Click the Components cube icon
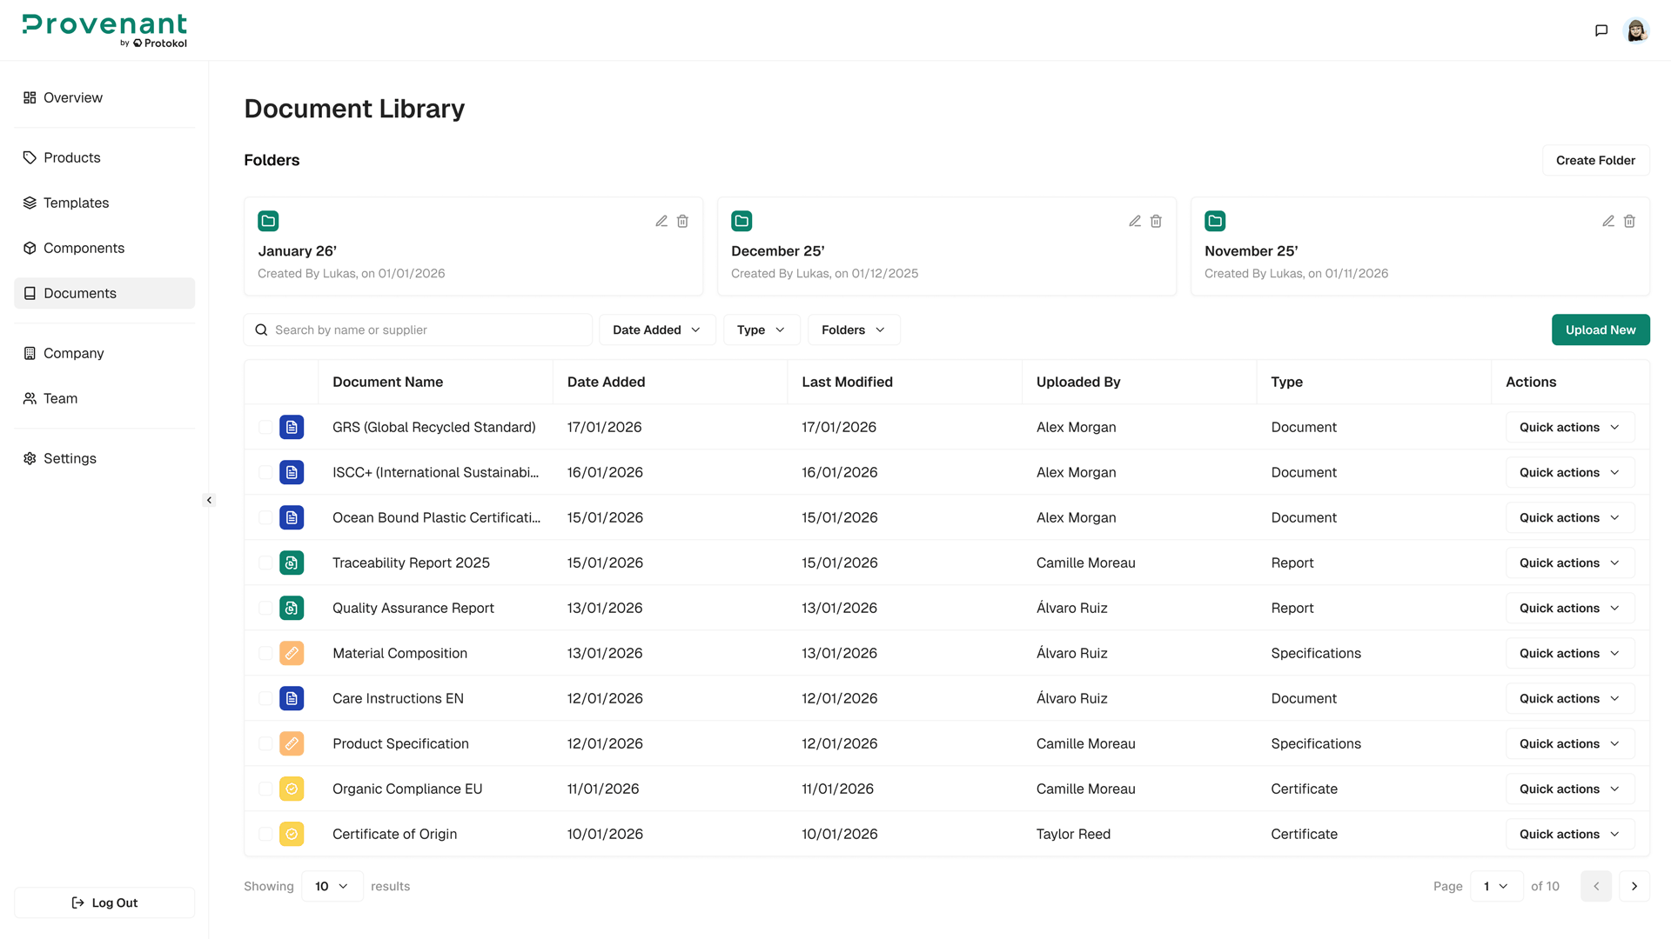The image size is (1671, 939). (x=29, y=248)
